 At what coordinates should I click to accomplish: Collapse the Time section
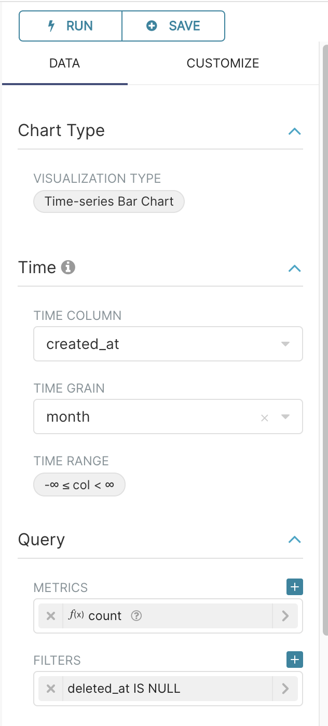pos(294,268)
